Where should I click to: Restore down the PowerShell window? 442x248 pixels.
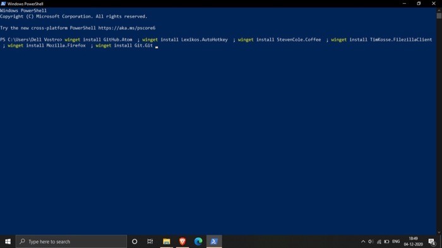coord(419,3)
